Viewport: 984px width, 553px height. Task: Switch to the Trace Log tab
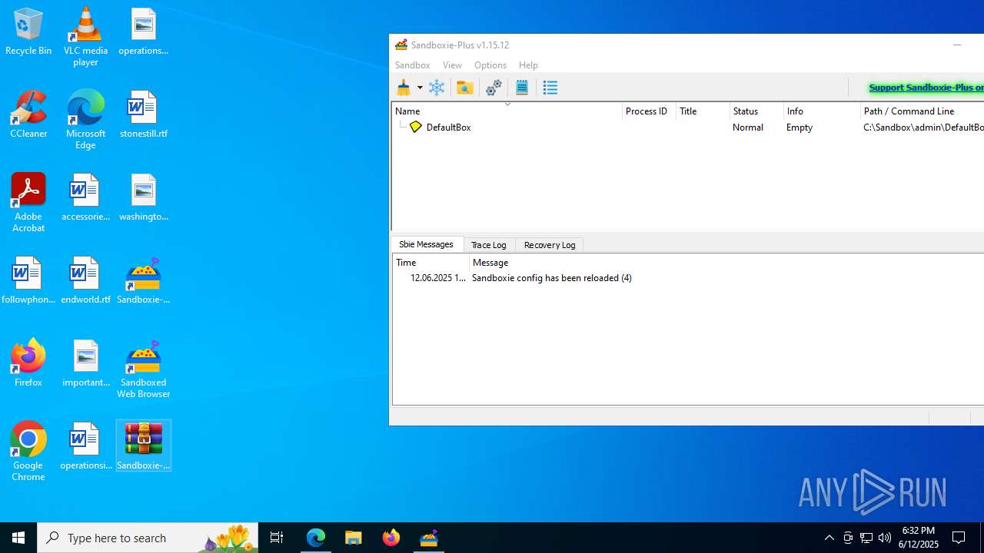[489, 245]
